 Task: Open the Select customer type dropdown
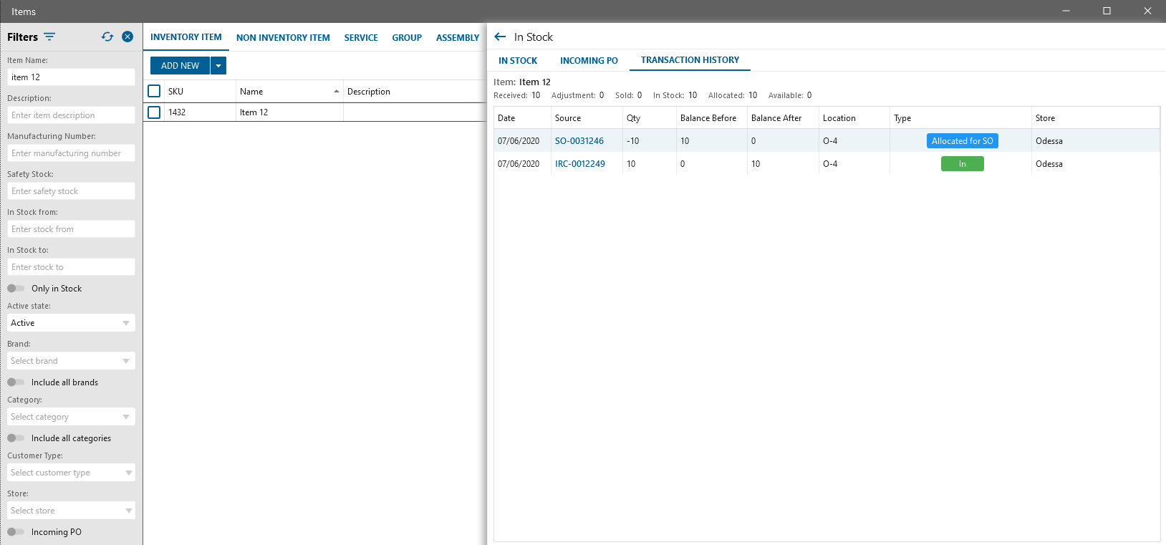coord(71,473)
